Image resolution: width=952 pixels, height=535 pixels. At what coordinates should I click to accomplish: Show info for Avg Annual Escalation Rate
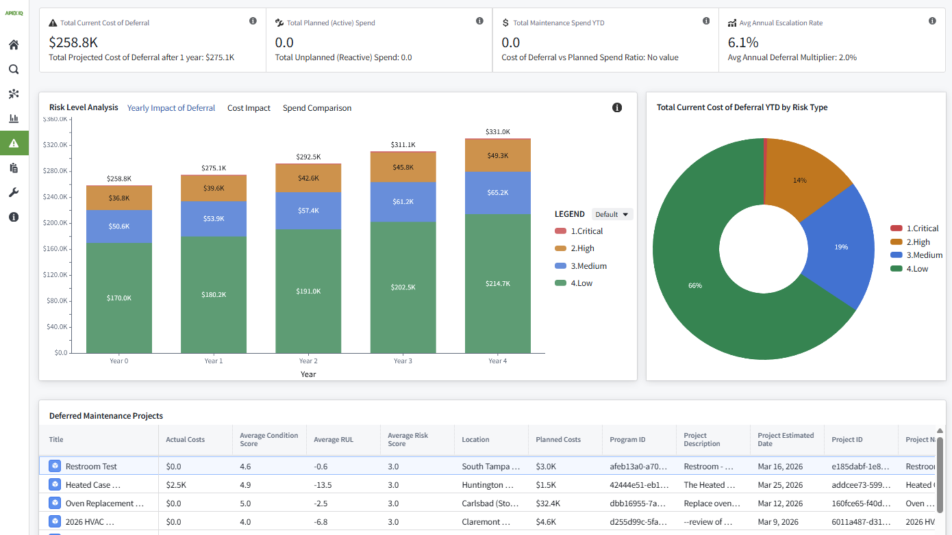[x=932, y=21]
